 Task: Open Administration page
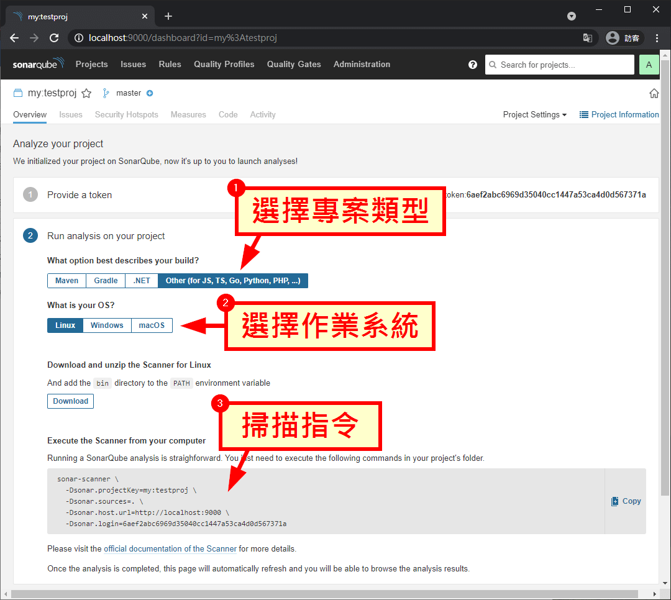point(362,64)
